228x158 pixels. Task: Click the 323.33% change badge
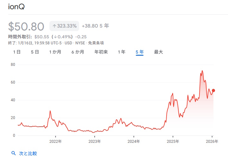(64, 26)
